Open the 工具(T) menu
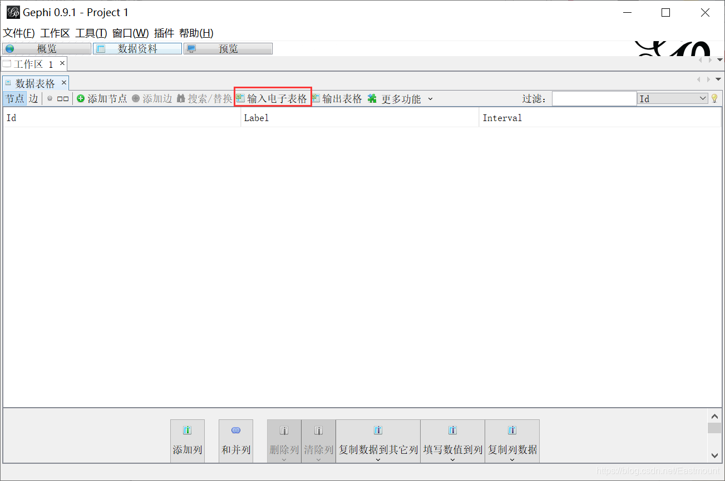The image size is (725, 481). pyautogui.click(x=91, y=33)
